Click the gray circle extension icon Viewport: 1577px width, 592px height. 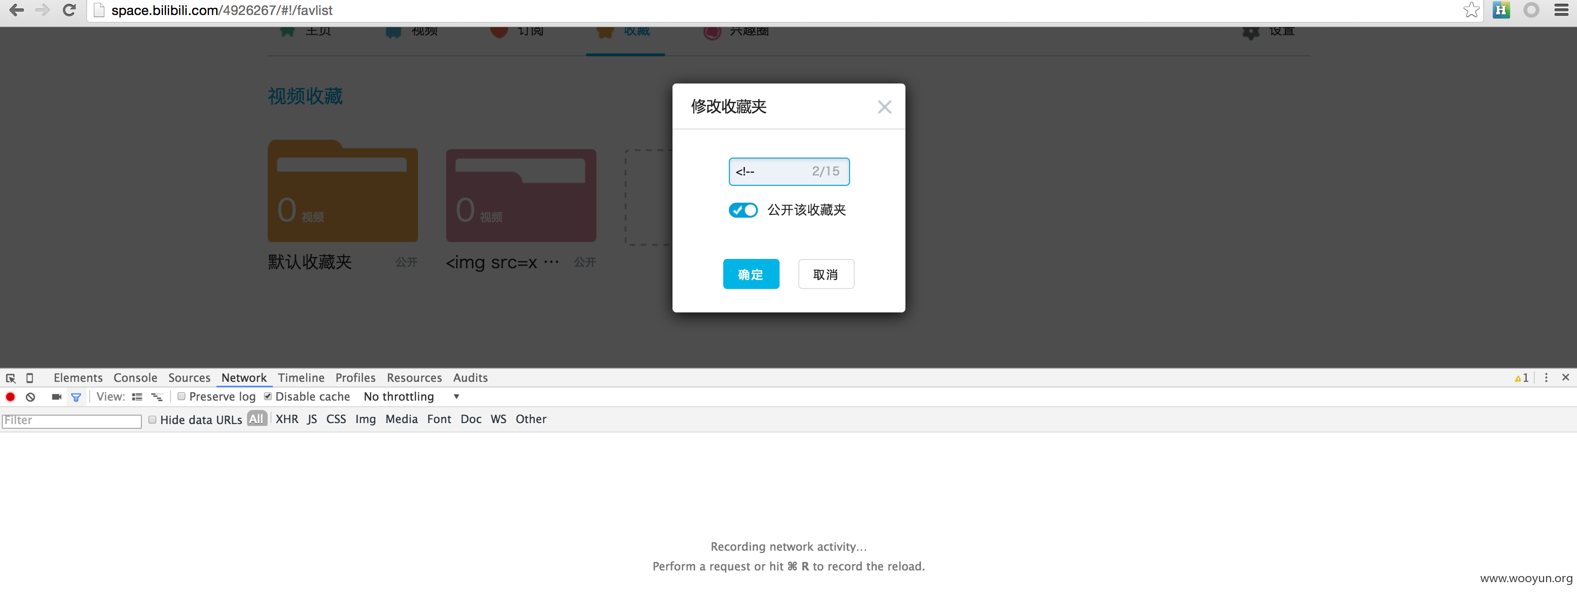point(1531,10)
